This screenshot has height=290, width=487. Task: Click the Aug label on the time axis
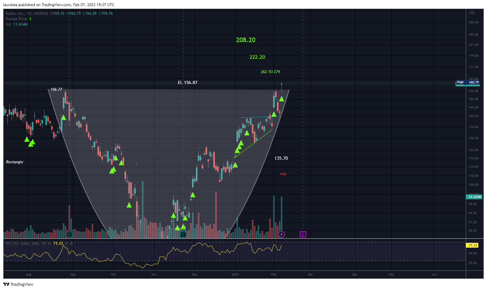click(29, 275)
